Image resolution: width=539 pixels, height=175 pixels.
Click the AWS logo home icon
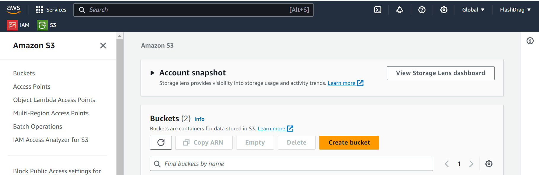pyautogui.click(x=14, y=9)
